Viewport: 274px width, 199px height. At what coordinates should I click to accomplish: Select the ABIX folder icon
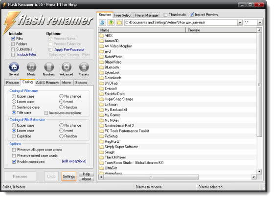click(x=102, y=36)
